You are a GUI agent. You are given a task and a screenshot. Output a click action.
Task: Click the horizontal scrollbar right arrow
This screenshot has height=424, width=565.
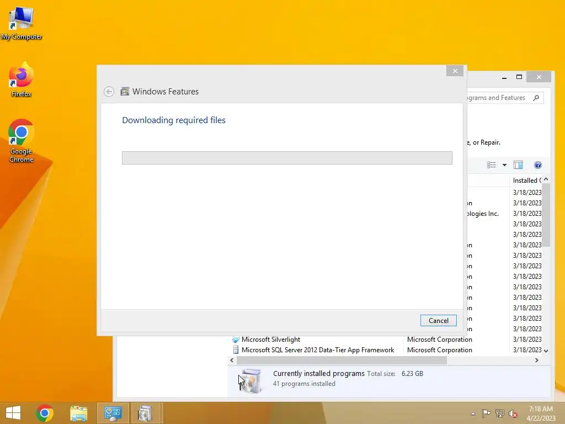coord(536,360)
